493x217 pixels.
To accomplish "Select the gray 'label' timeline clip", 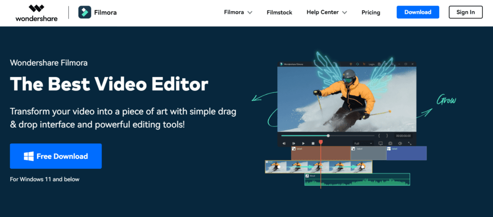I will (368, 153).
